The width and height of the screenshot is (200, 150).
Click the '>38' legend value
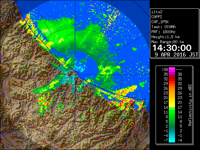click(165, 70)
